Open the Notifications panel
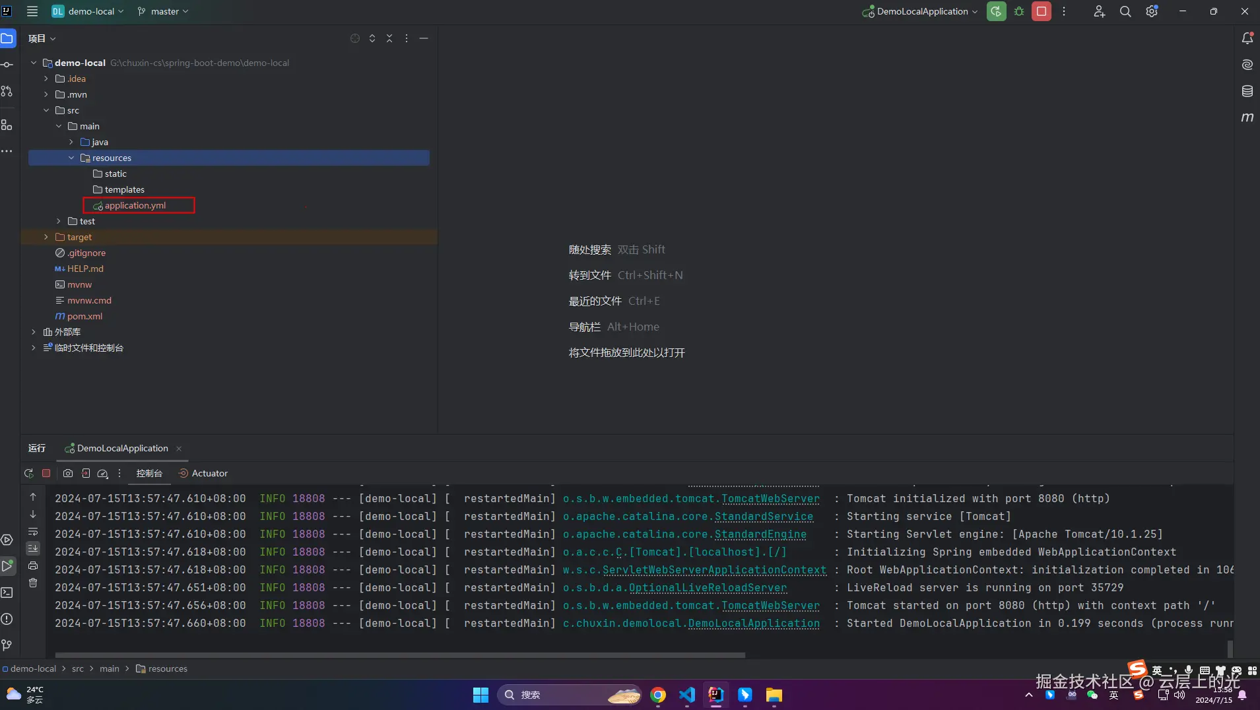The width and height of the screenshot is (1260, 710). (x=1247, y=38)
